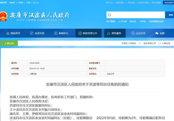Click the blue 搜索 button
The image size is (174, 121).
(170, 15)
